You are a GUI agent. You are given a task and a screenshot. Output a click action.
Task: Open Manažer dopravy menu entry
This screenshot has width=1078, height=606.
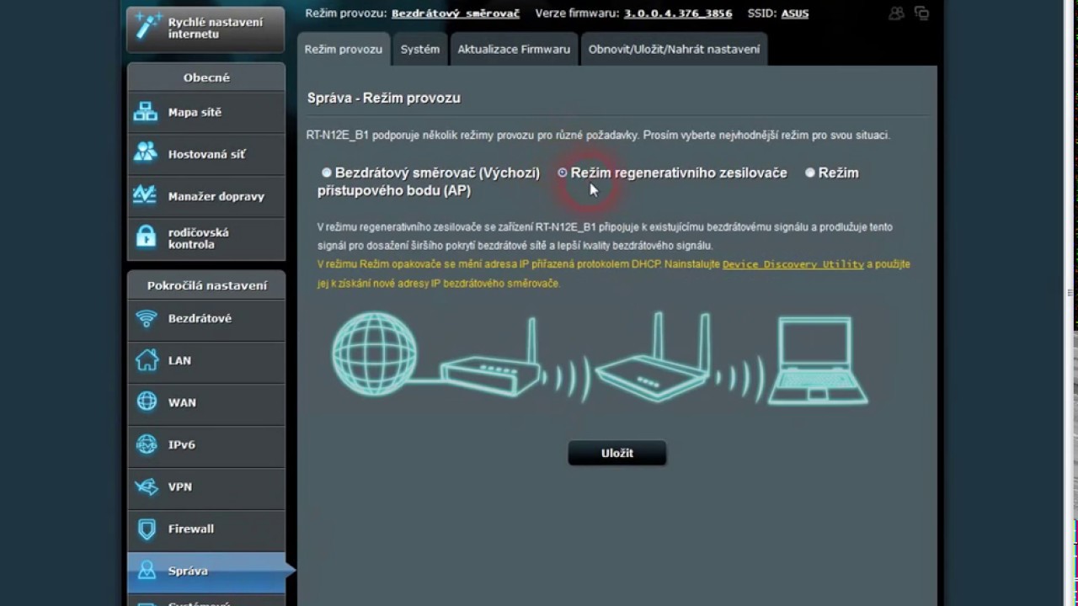point(206,196)
